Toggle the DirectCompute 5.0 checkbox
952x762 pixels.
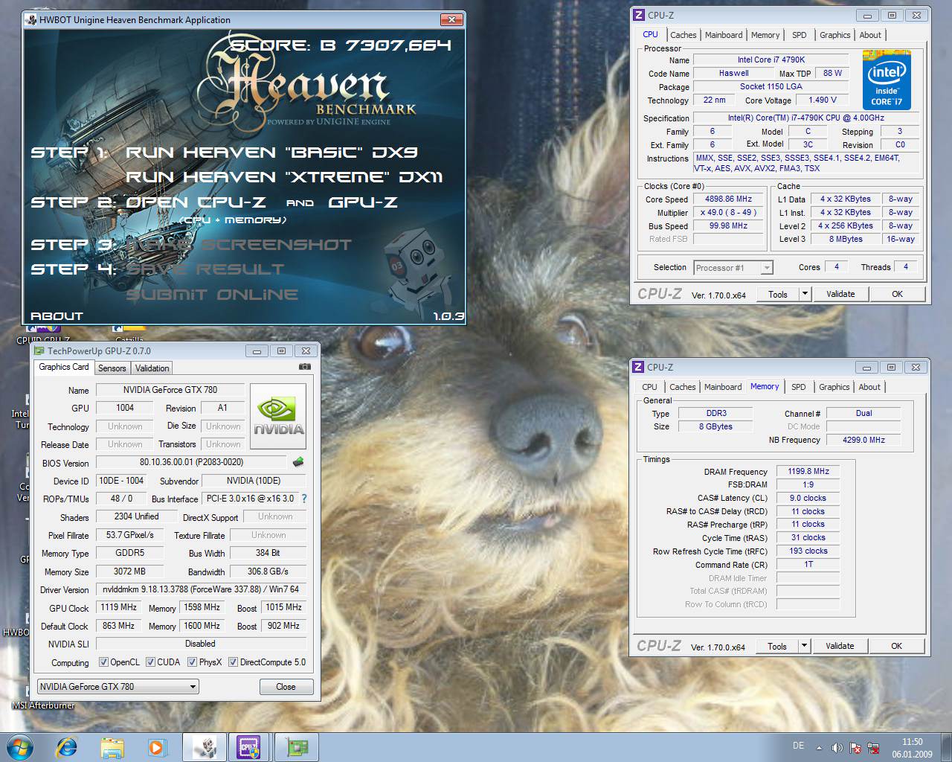click(x=233, y=662)
